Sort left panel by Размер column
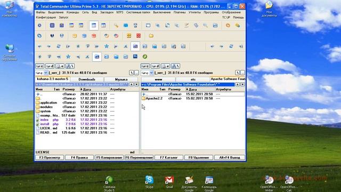This screenshot has width=341, height=192. coord(70,89)
